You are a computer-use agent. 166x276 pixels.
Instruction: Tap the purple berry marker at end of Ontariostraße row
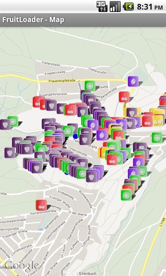click(91, 177)
